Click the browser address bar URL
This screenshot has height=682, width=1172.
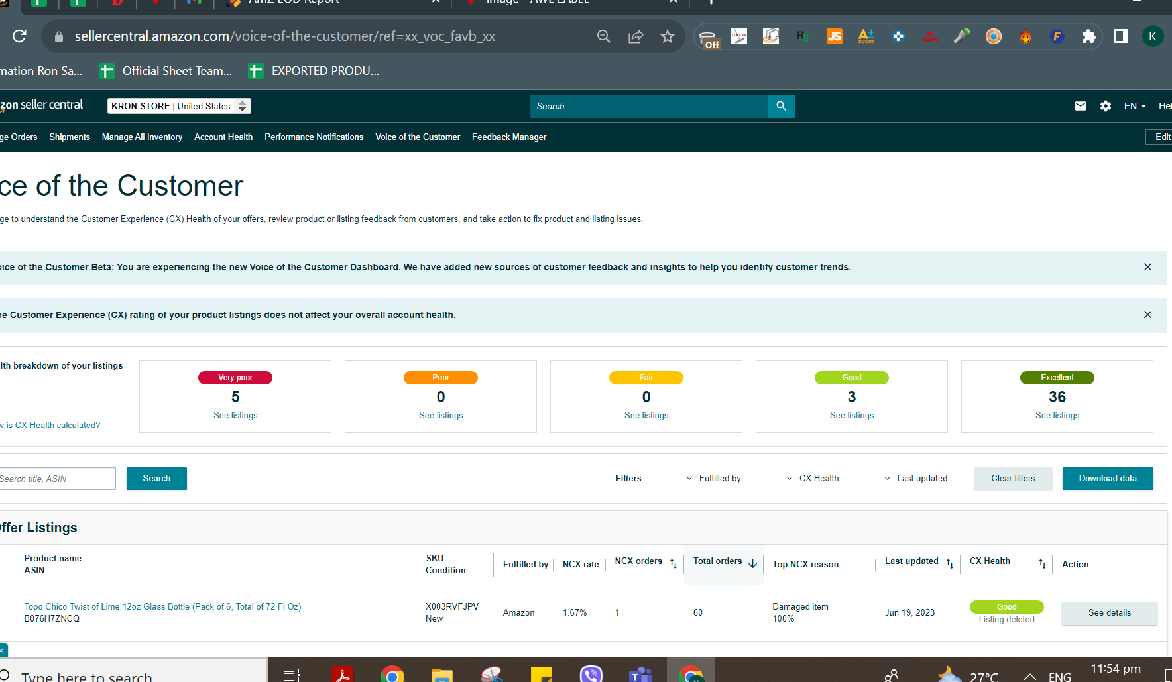coord(285,36)
